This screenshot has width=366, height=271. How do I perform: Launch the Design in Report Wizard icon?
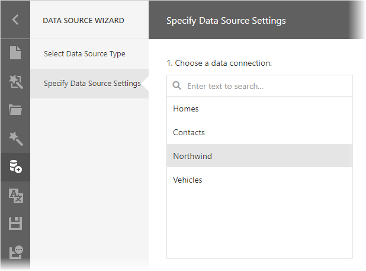(x=15, y=138)
